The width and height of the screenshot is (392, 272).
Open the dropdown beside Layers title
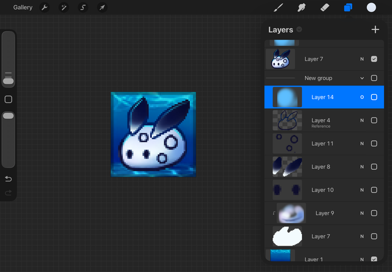(299, 29)
